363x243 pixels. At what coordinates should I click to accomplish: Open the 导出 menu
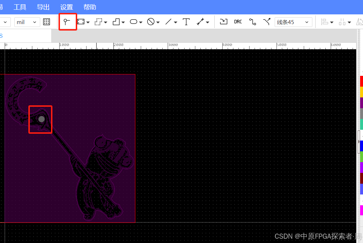click(43, 7)
